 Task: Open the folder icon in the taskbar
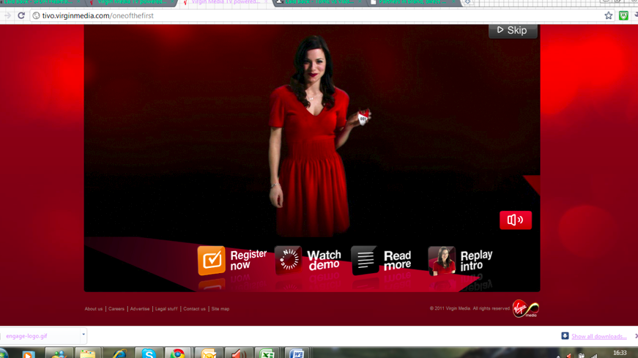[88, 353]
